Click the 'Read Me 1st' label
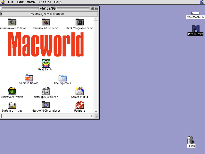Screen dimensions: 205x154 tap(46, 69)
